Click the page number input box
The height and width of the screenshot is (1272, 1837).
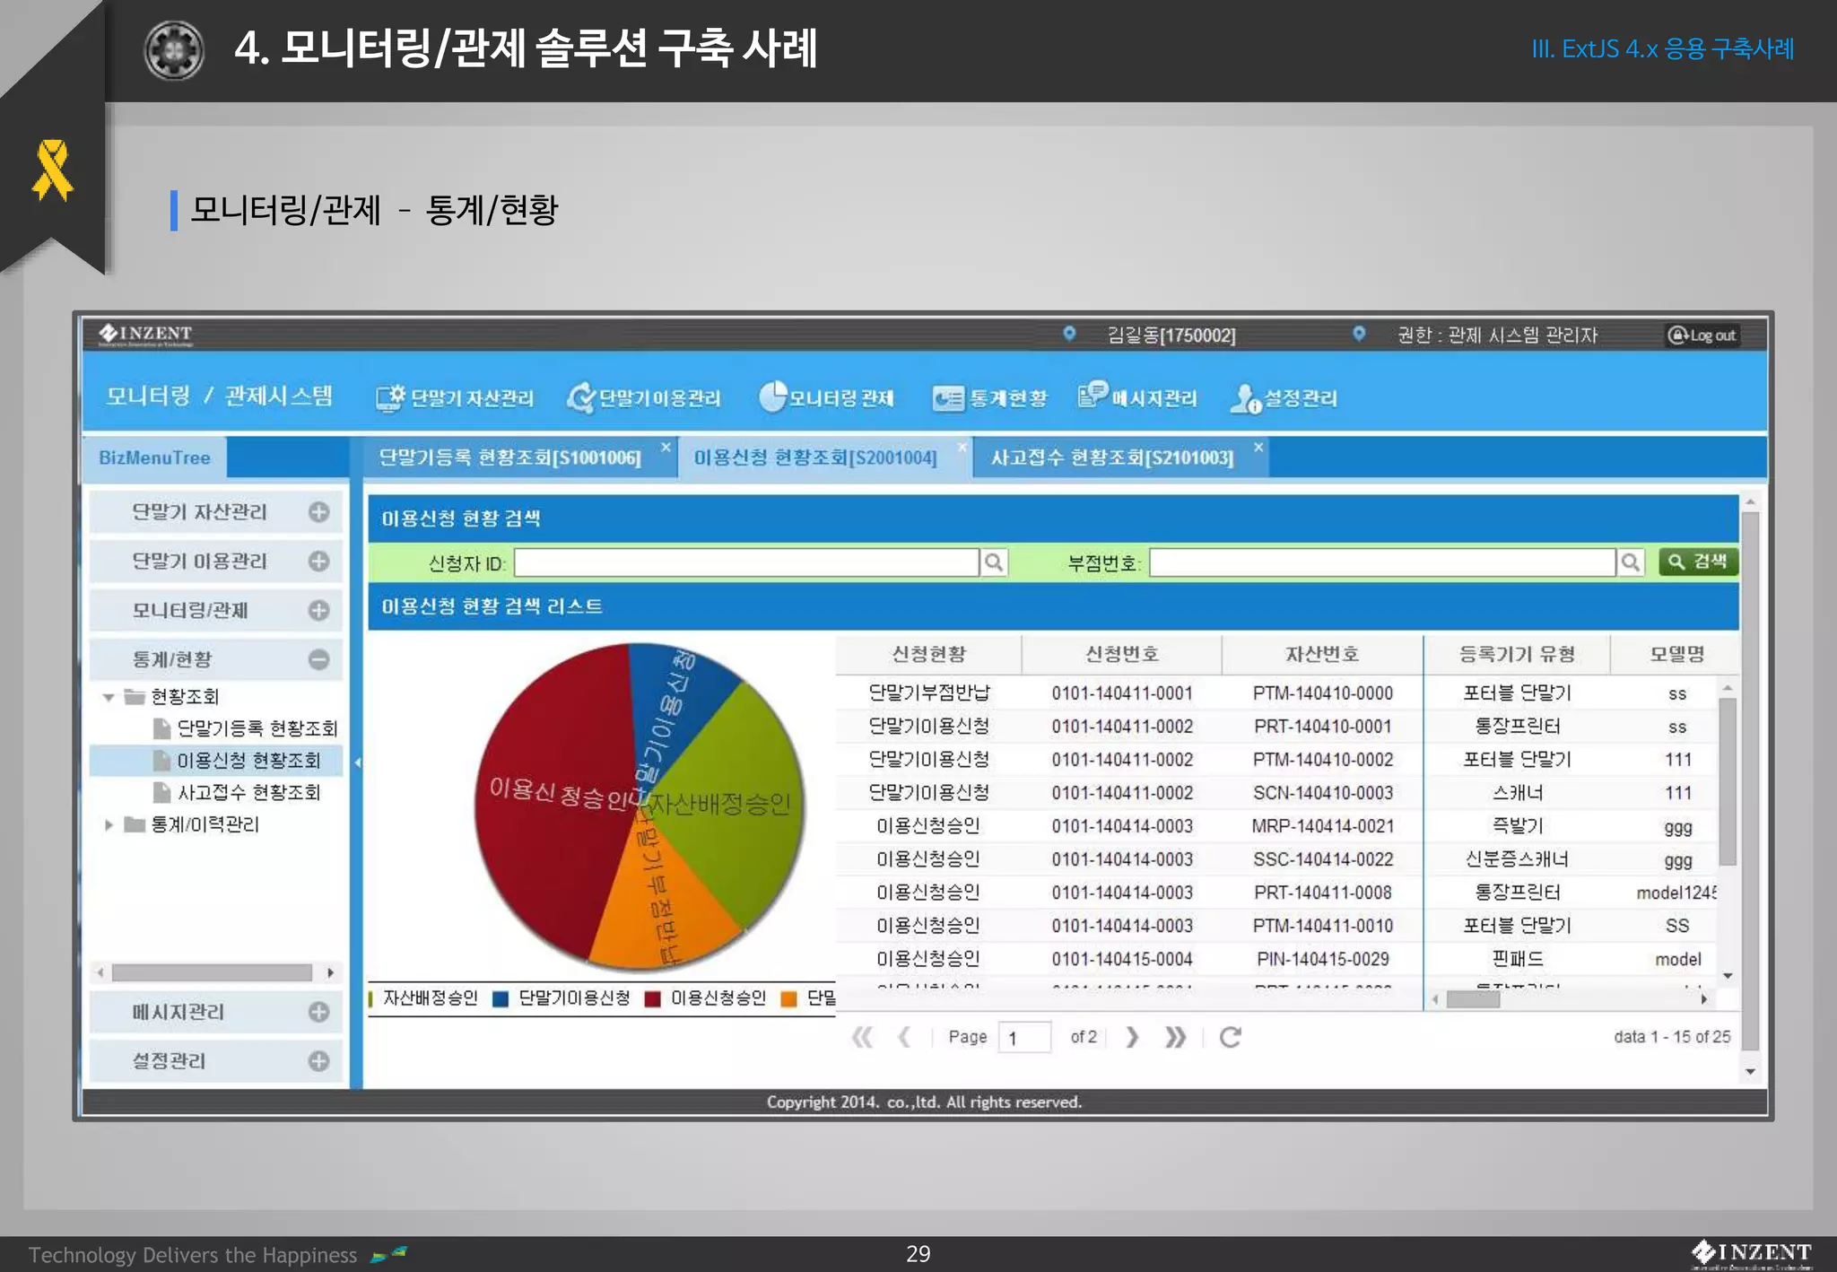pyautogui.click(x=1024, y=1038)
